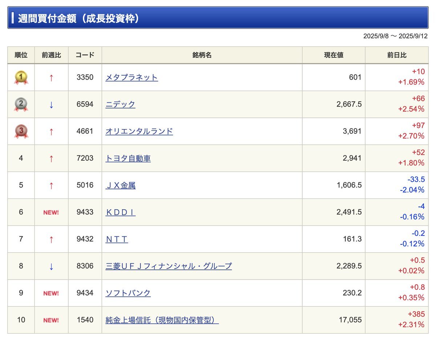The height and width of the screenshot is (338, 436).
Task: Open the メタプラネット stock link
Action: click(x=132, y=77)
